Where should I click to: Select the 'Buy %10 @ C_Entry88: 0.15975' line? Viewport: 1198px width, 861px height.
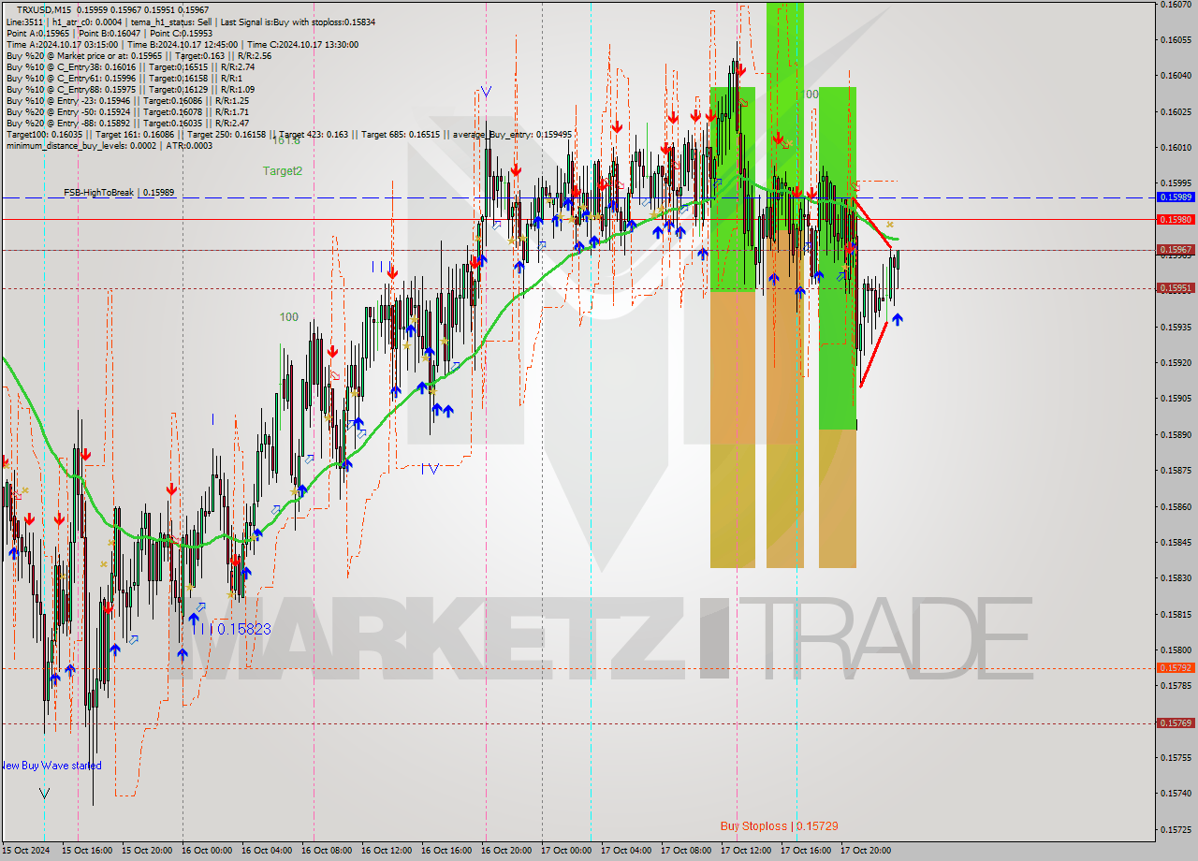click(130, 89)
